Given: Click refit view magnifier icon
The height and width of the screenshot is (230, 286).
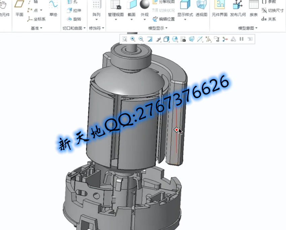Looking at the screenshot, I should click(124, 39).
